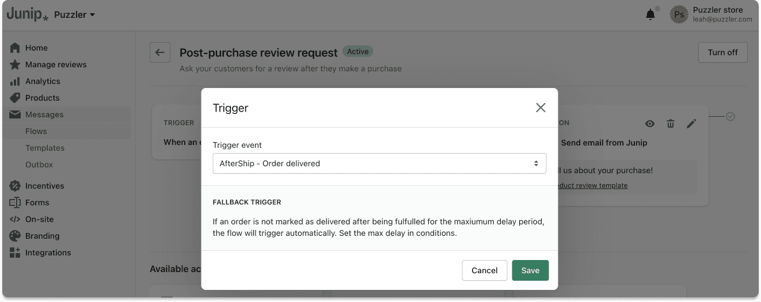Click the On-site code icon

point(15,219)
